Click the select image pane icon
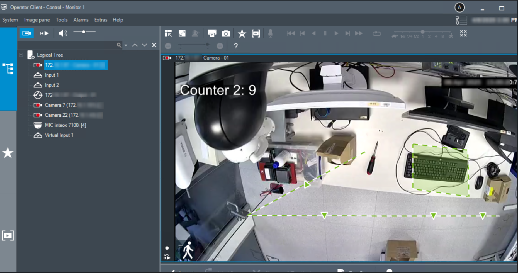The height and width of the screenshot is (273, 518). pyautogui.click(x=168, y=33)
